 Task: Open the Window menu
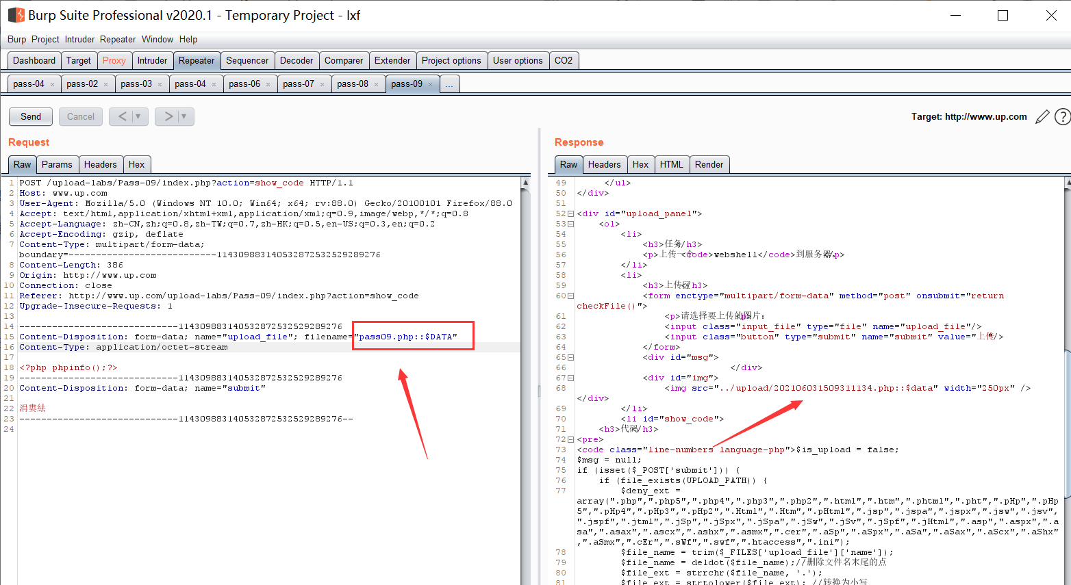tap(157, 39)
